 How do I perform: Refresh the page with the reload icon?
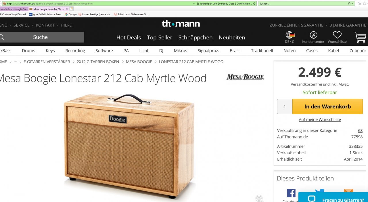(255, 3)
